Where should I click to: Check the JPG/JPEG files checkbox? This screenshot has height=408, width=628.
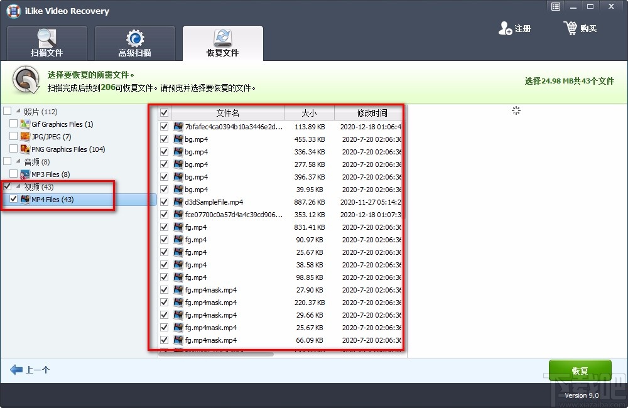coord(14,137)
